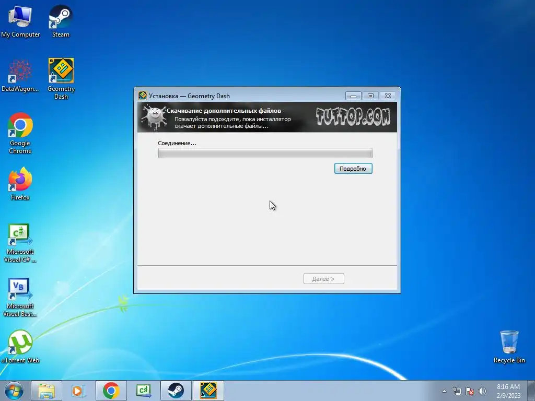Select Geometry Dash desktop shortcut
The image size is (535, 401).
click(61, 79)
